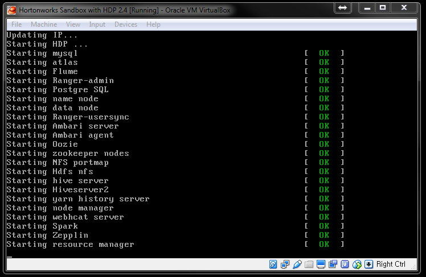Viewport: 426px width, 277px height.
Task: Click the 'Starting name node' line
Action: click(52, 99)
